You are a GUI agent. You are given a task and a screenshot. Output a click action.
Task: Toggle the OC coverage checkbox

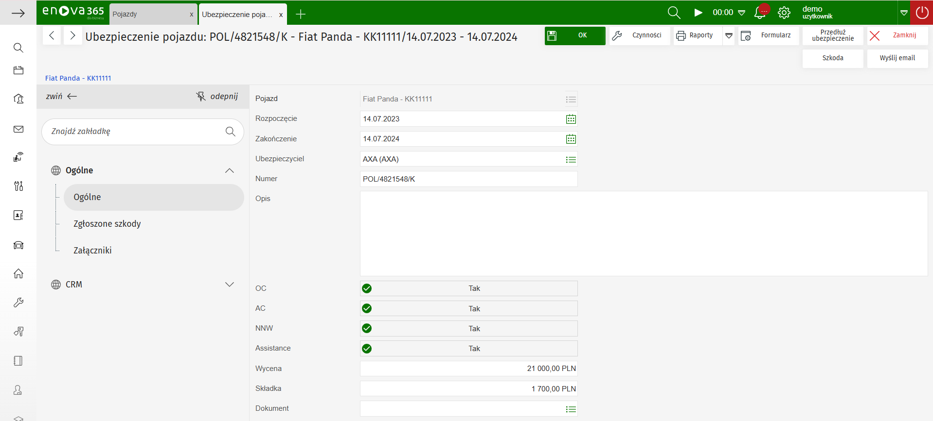367,288
